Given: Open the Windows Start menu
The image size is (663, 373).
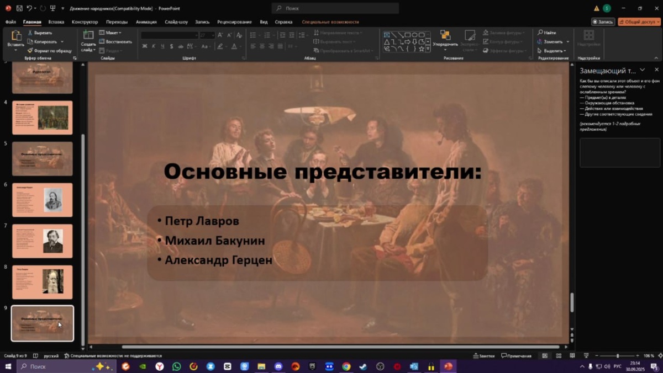Looking at the screenshot, I should 8,366.
